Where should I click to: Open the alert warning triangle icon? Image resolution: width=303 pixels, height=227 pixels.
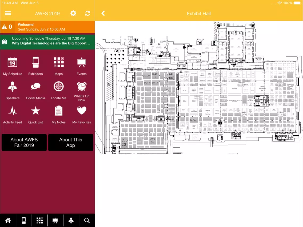pos(4,27)
